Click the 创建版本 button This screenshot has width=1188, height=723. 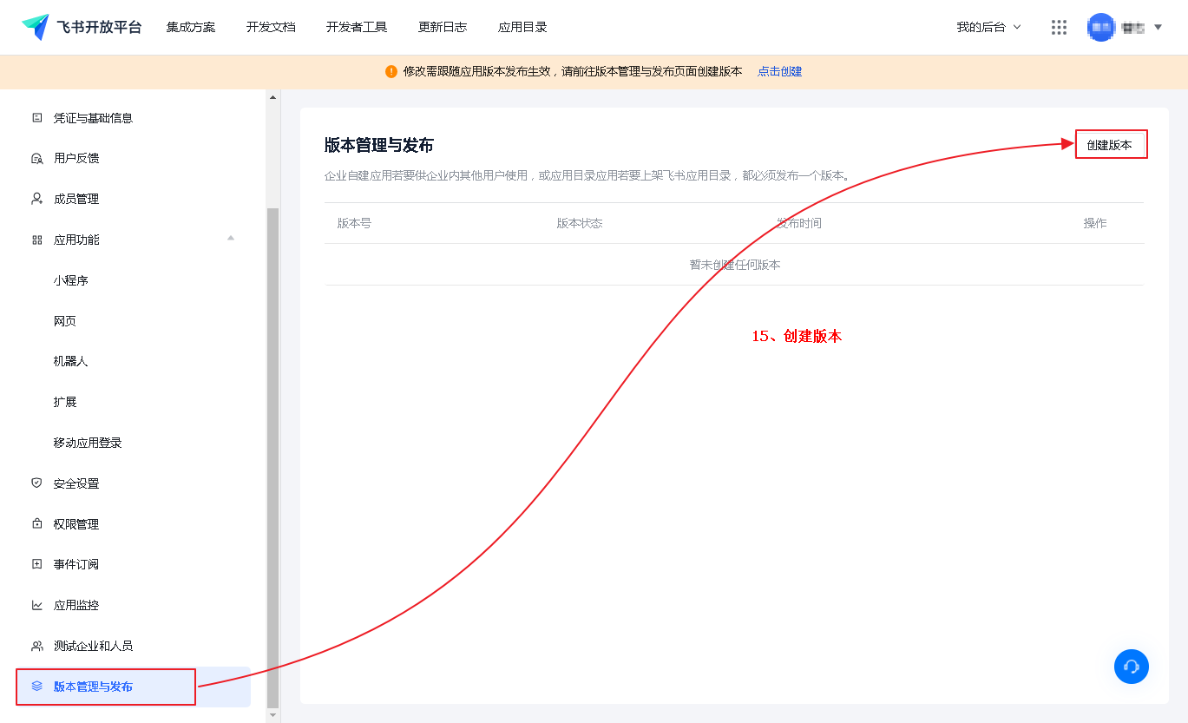coord(1110,145)
